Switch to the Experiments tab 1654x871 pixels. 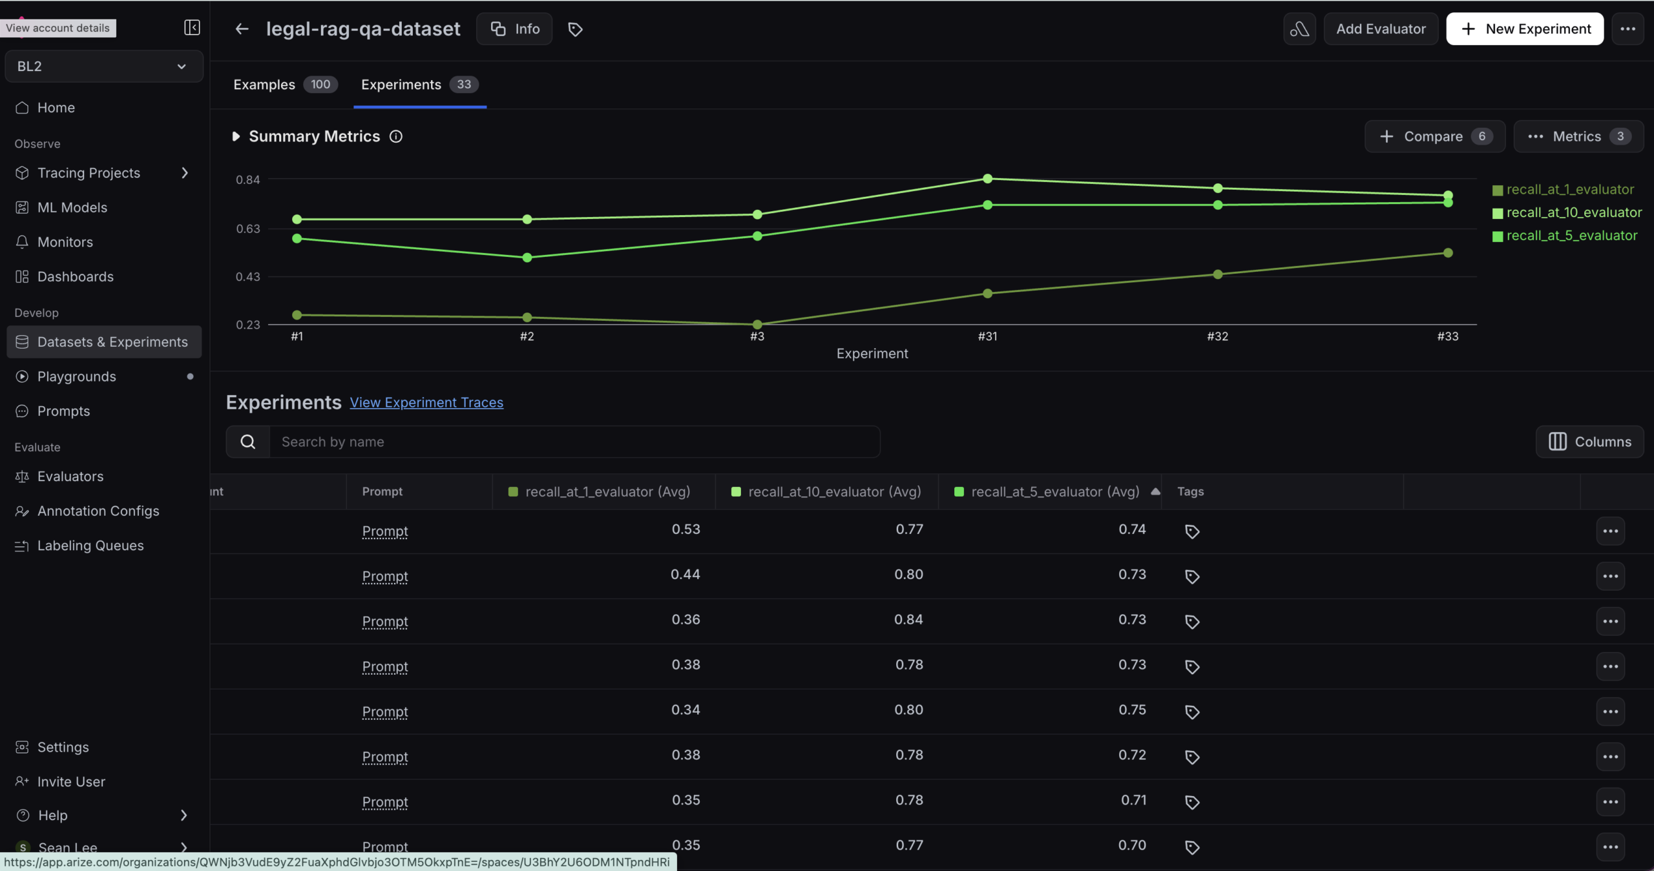click(401, 85)
